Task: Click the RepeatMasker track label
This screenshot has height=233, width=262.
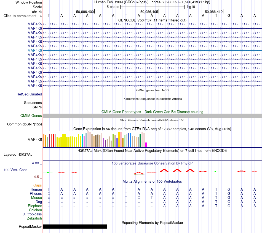Action: [30, 226]
